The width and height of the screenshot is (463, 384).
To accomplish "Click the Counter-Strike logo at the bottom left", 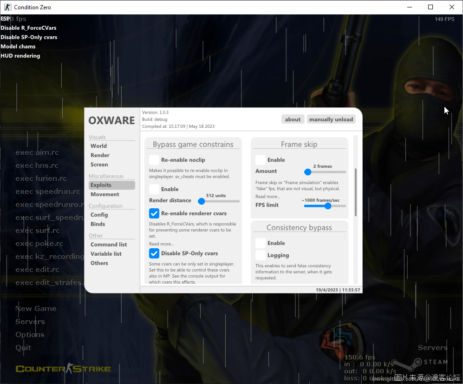I will [63, 368].
